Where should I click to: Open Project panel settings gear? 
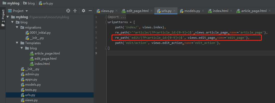[x=84, y=11]
